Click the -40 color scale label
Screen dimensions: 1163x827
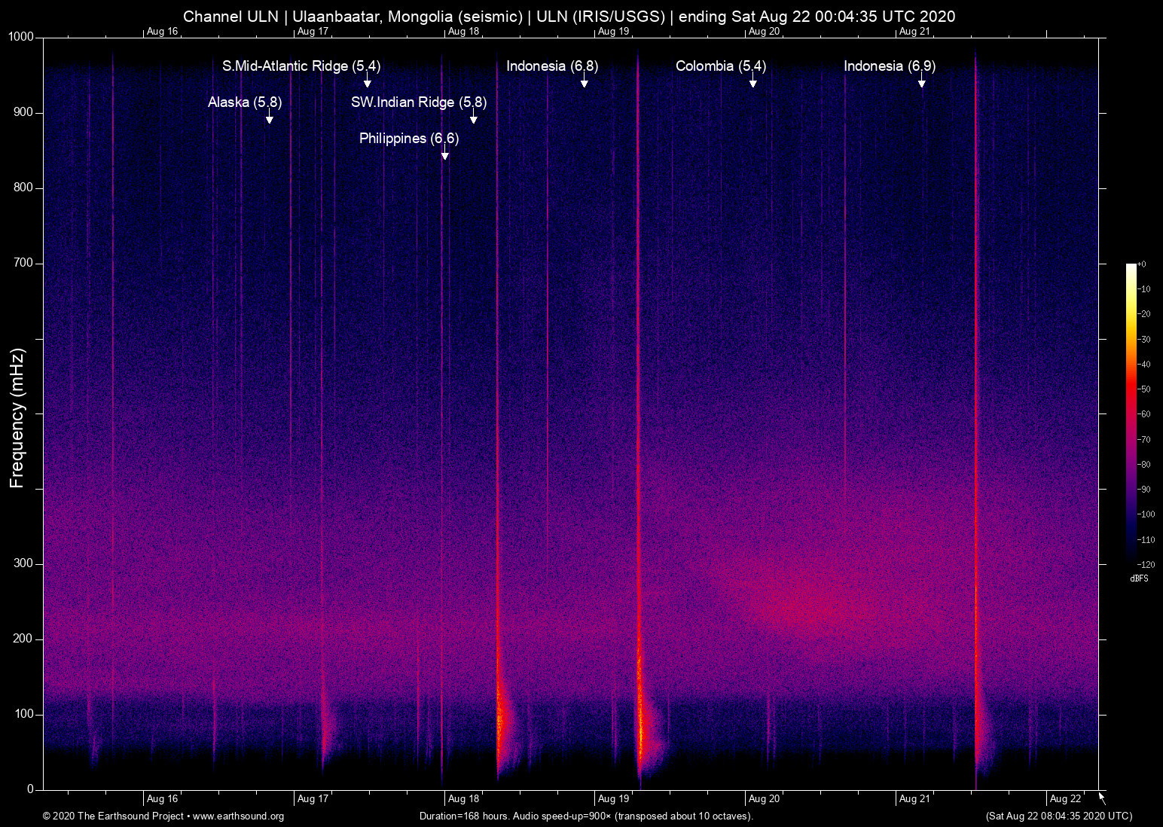1144,365
